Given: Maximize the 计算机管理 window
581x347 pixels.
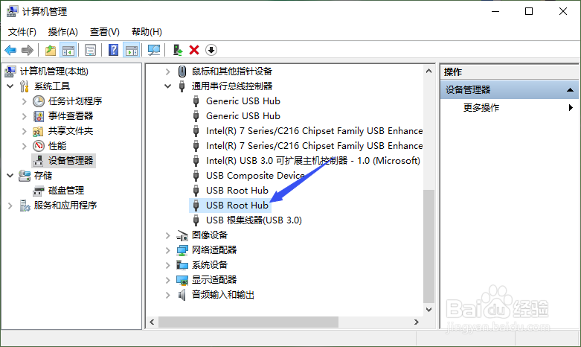Looking at the screenshot, I should [x=529, y=11].
